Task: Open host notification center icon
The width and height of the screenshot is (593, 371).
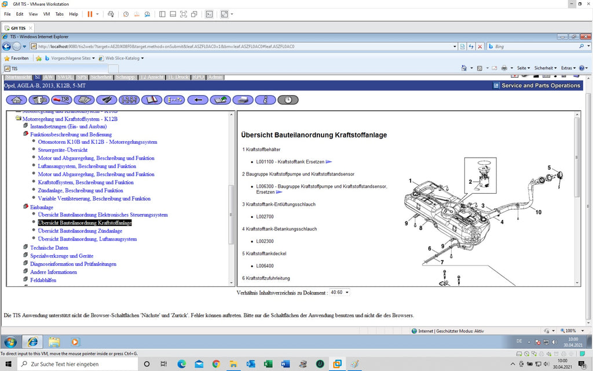Action: pos(581,364)
